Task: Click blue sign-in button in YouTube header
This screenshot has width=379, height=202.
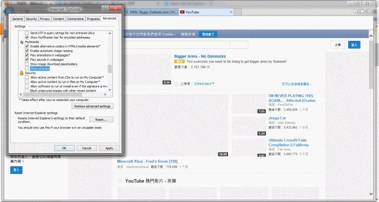Action: point(354,45)
